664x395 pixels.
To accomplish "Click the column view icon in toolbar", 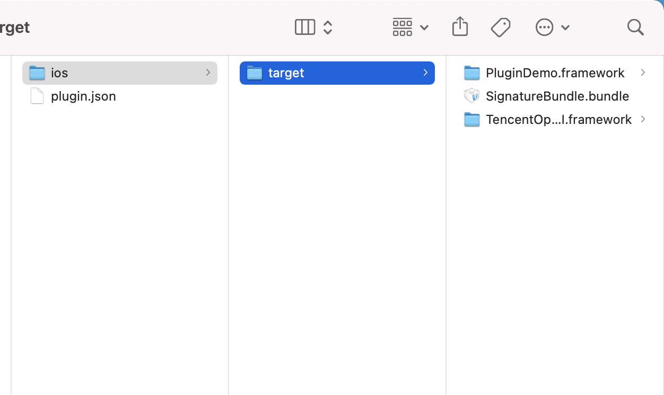I will (x=305, y=27).
